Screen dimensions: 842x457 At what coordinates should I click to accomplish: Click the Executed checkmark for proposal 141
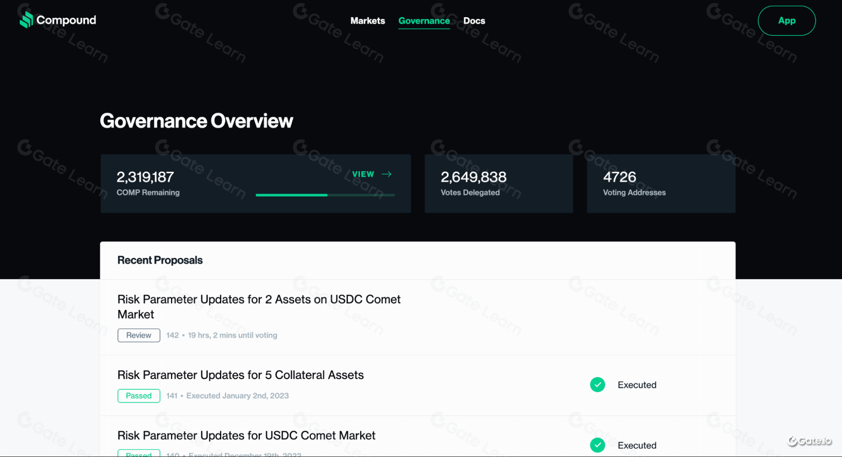pyautogui.click(x=597, y=385)
